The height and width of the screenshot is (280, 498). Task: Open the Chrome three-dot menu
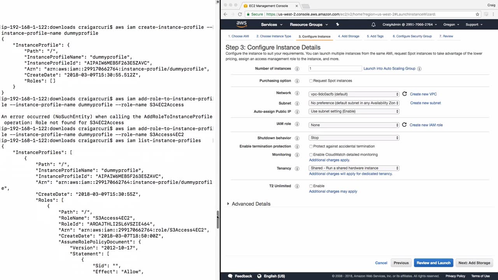pos(494,14)
